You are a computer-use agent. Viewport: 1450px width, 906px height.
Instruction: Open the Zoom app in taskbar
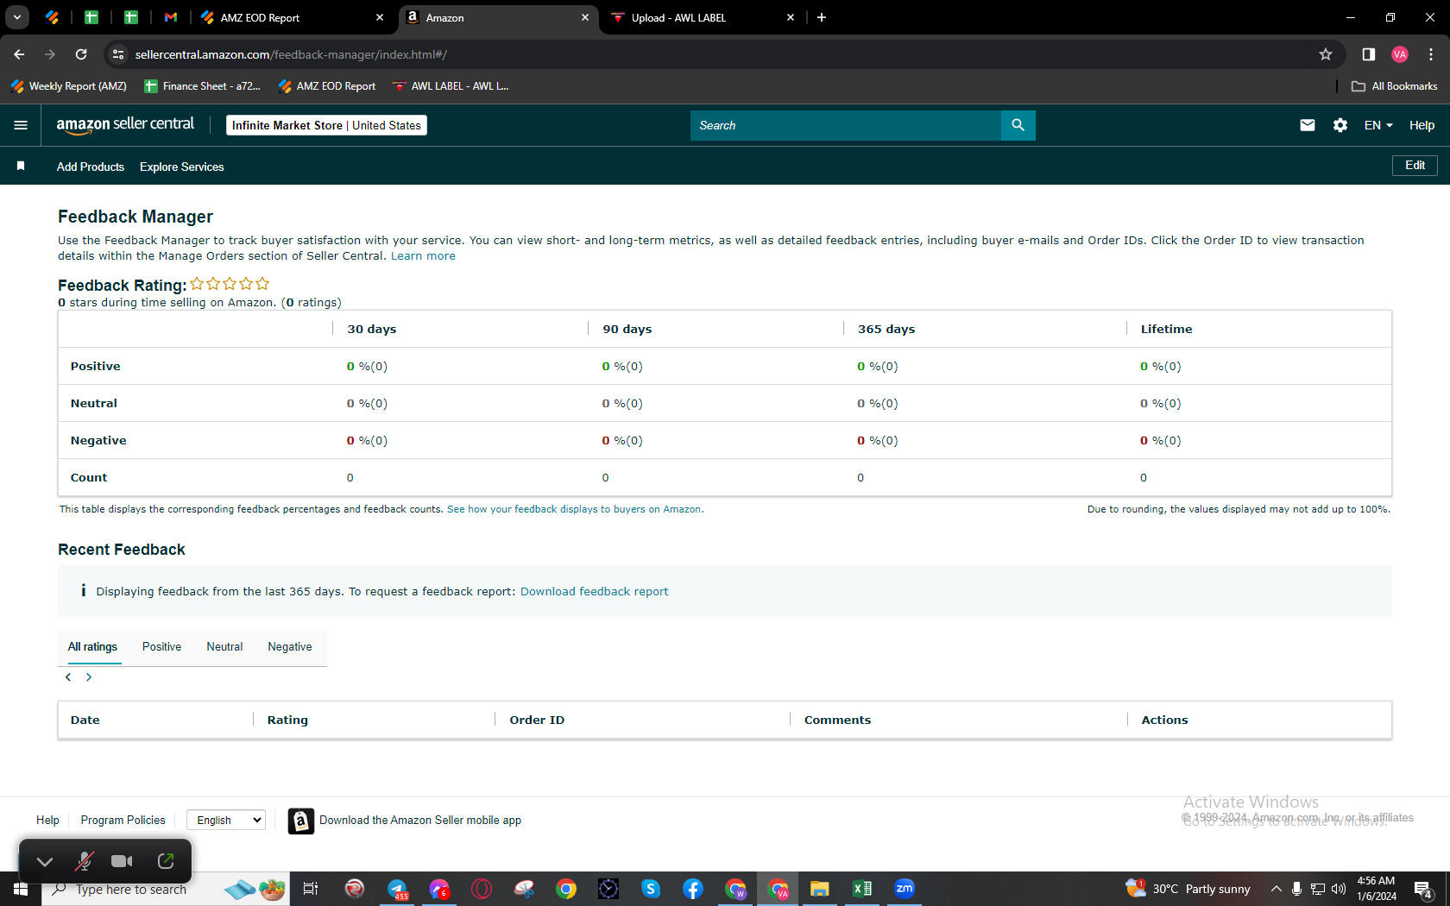905,889
